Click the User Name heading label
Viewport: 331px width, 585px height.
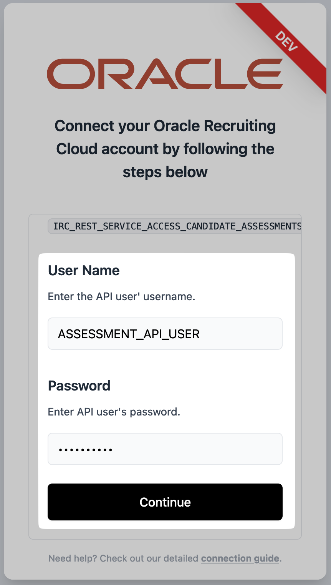pyautogui.click(x=84, y=271)
